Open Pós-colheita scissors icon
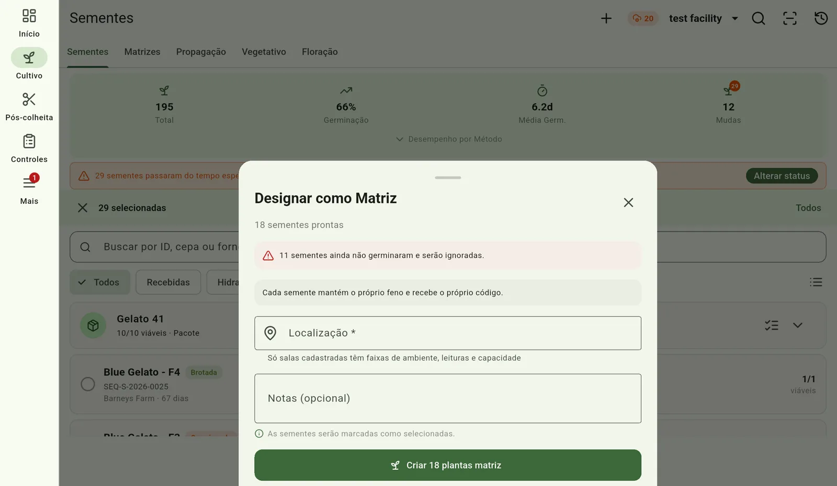The image size is (837, 486). 29,99
